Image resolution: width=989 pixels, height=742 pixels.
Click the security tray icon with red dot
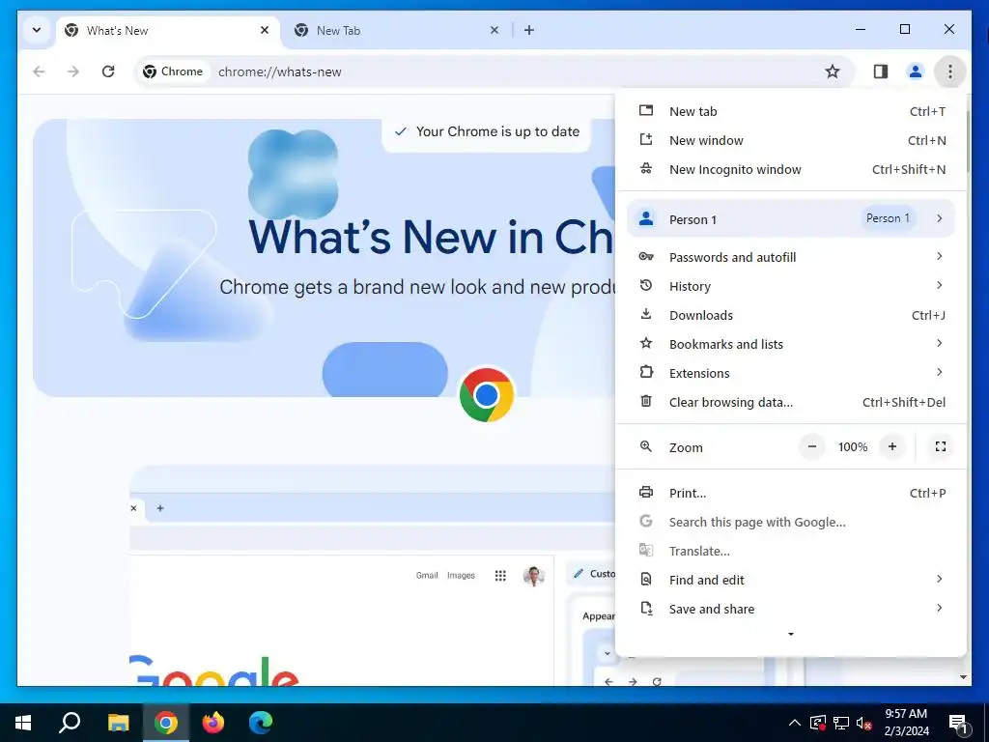click(x=818, y=723)
